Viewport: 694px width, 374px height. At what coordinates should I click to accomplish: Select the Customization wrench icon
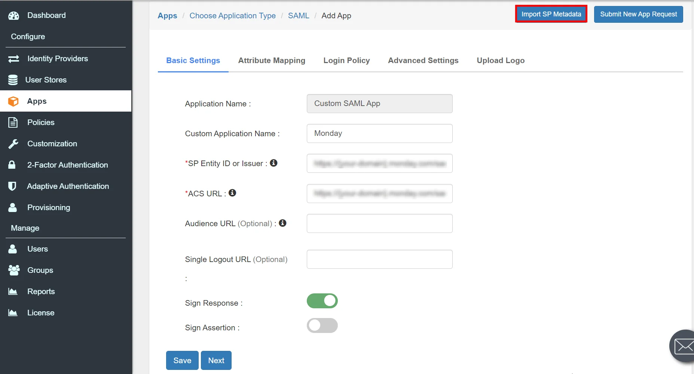[13, 143]
